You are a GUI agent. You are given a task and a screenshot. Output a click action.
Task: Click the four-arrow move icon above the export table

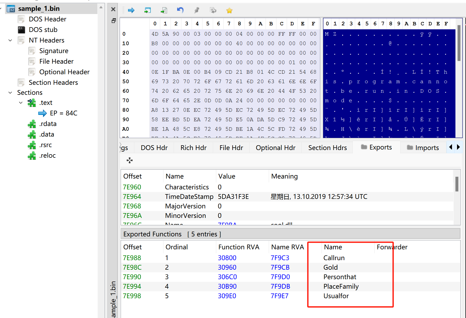(x=130, y=160)
